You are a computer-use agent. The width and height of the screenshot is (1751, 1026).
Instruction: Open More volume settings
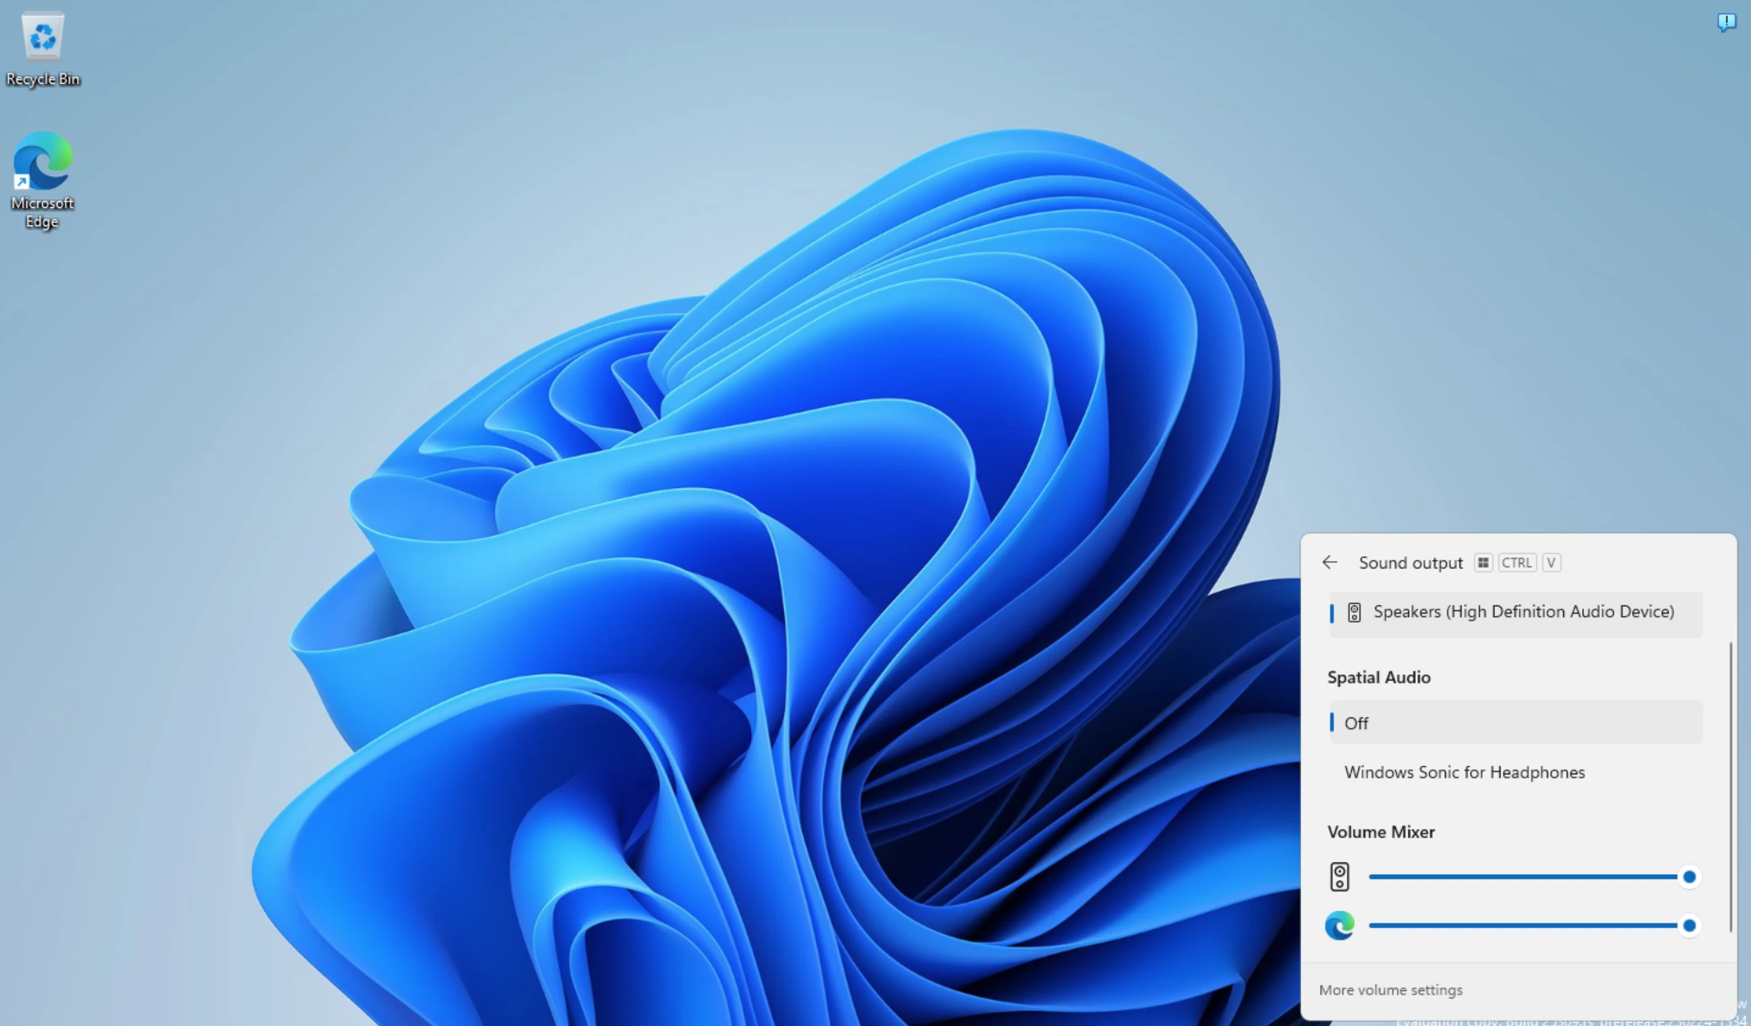coord(1390,990)
